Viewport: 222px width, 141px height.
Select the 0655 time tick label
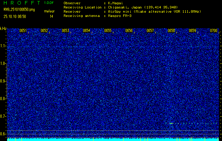click(x=108, y=31)
